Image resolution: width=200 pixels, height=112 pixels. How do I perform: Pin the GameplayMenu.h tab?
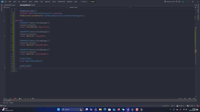[x=32, y=5]
